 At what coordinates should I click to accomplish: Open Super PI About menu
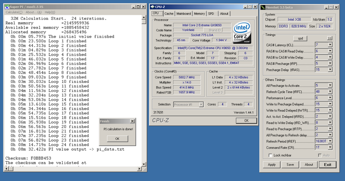click(x=33, y=13)
